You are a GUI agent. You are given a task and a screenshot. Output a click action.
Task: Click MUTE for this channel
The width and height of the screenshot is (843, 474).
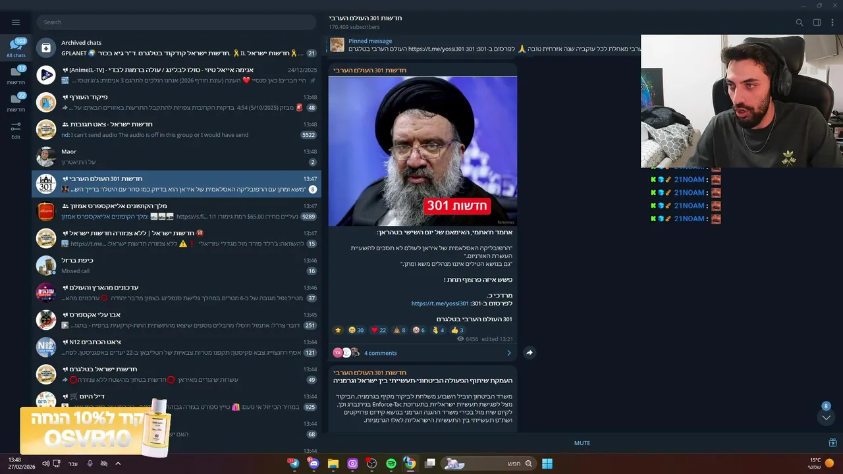point(582,443)
